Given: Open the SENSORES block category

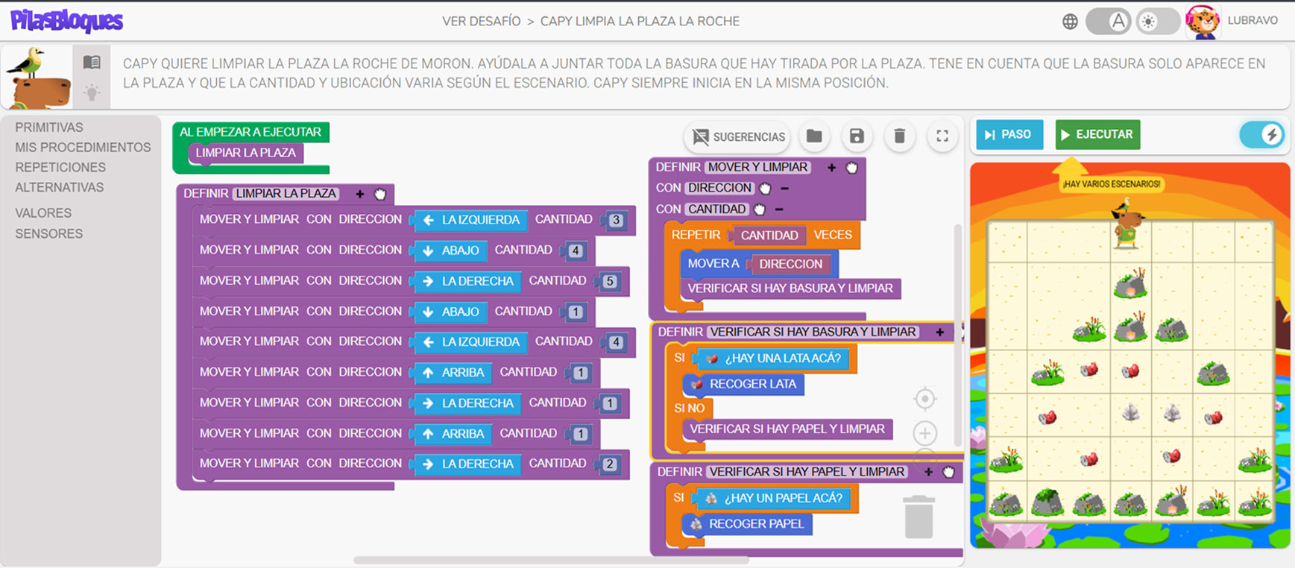Looking at the screenshot, I should 48,234.
